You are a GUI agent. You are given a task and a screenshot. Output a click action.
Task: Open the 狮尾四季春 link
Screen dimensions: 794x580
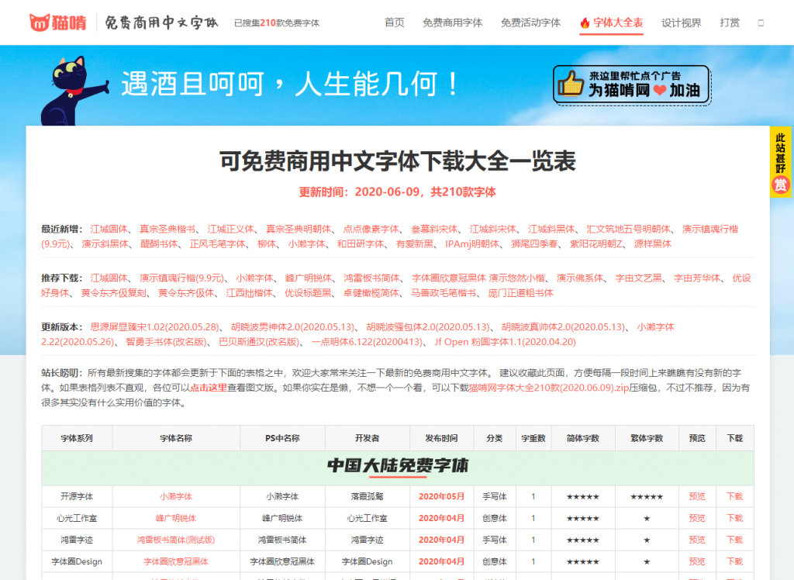pyautogui.click(x=535, y=243)
